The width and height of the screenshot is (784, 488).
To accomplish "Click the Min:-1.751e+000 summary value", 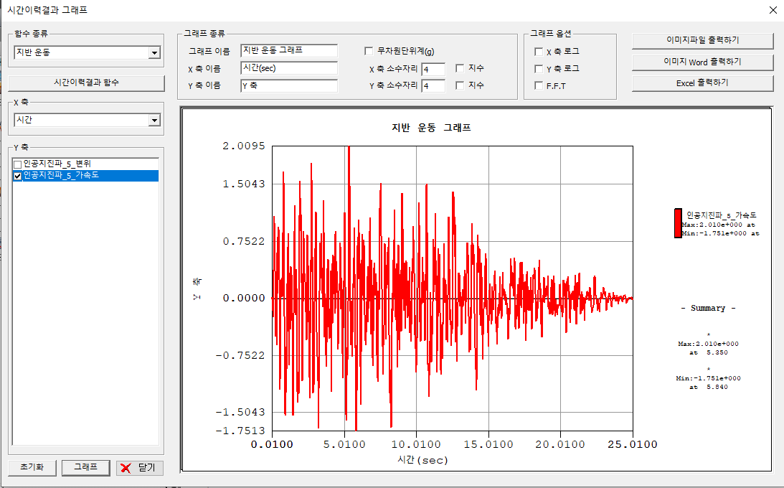I will coord(708,378).
